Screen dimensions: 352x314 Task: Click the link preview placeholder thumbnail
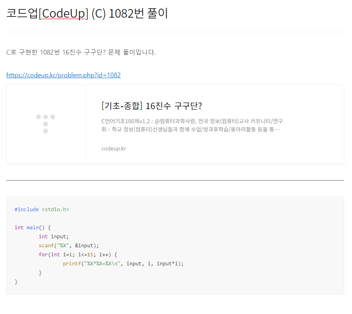point(46,124)
